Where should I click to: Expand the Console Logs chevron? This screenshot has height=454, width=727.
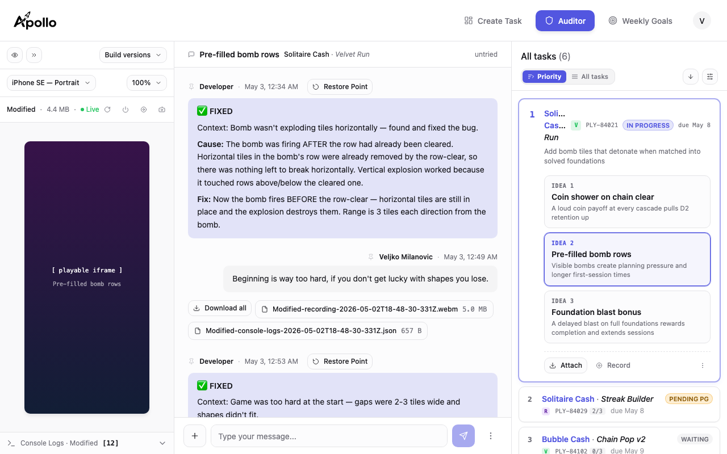(162, 443)
